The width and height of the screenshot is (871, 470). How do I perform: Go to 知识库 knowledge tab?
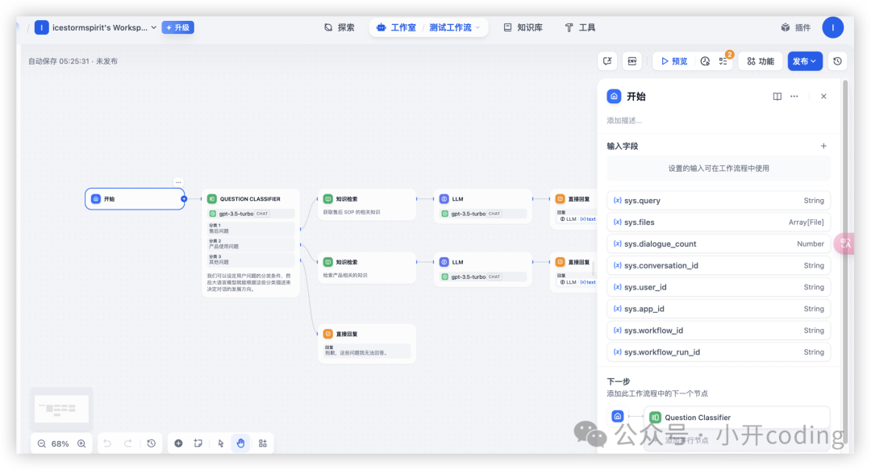523,27
